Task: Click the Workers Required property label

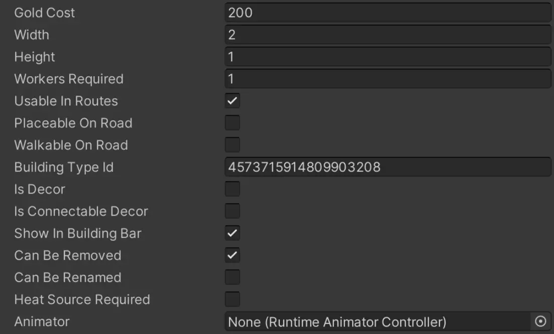Action: click(69, 79)
